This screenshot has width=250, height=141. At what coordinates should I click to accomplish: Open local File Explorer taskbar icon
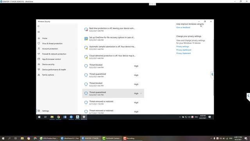22,138
